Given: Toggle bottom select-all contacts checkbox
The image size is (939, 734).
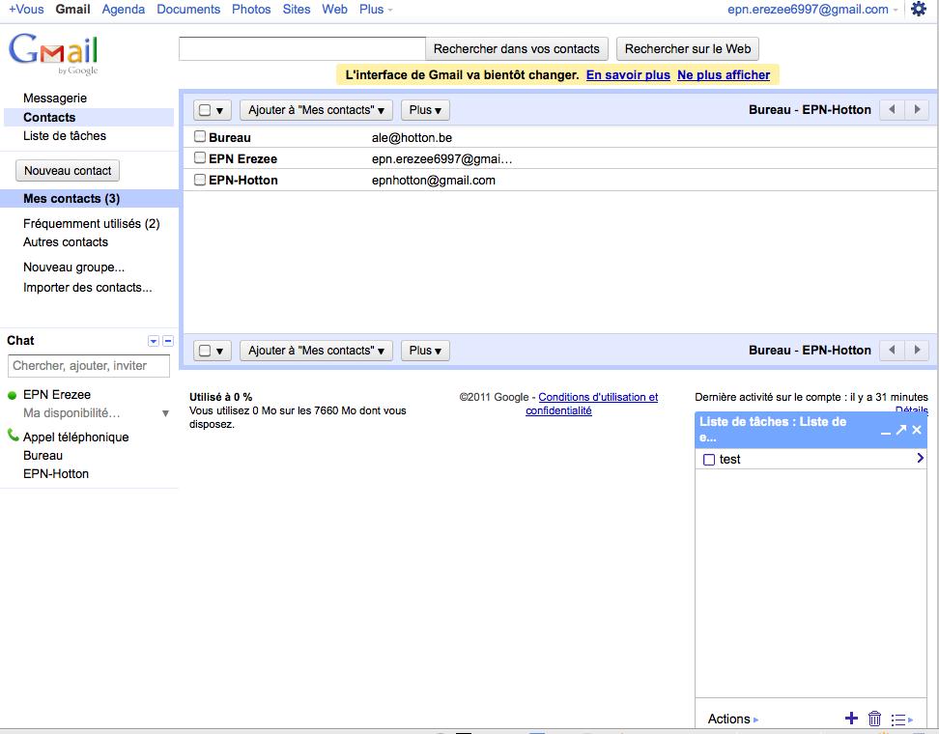Looking at the screenshot, I should (x=205, y=351).
